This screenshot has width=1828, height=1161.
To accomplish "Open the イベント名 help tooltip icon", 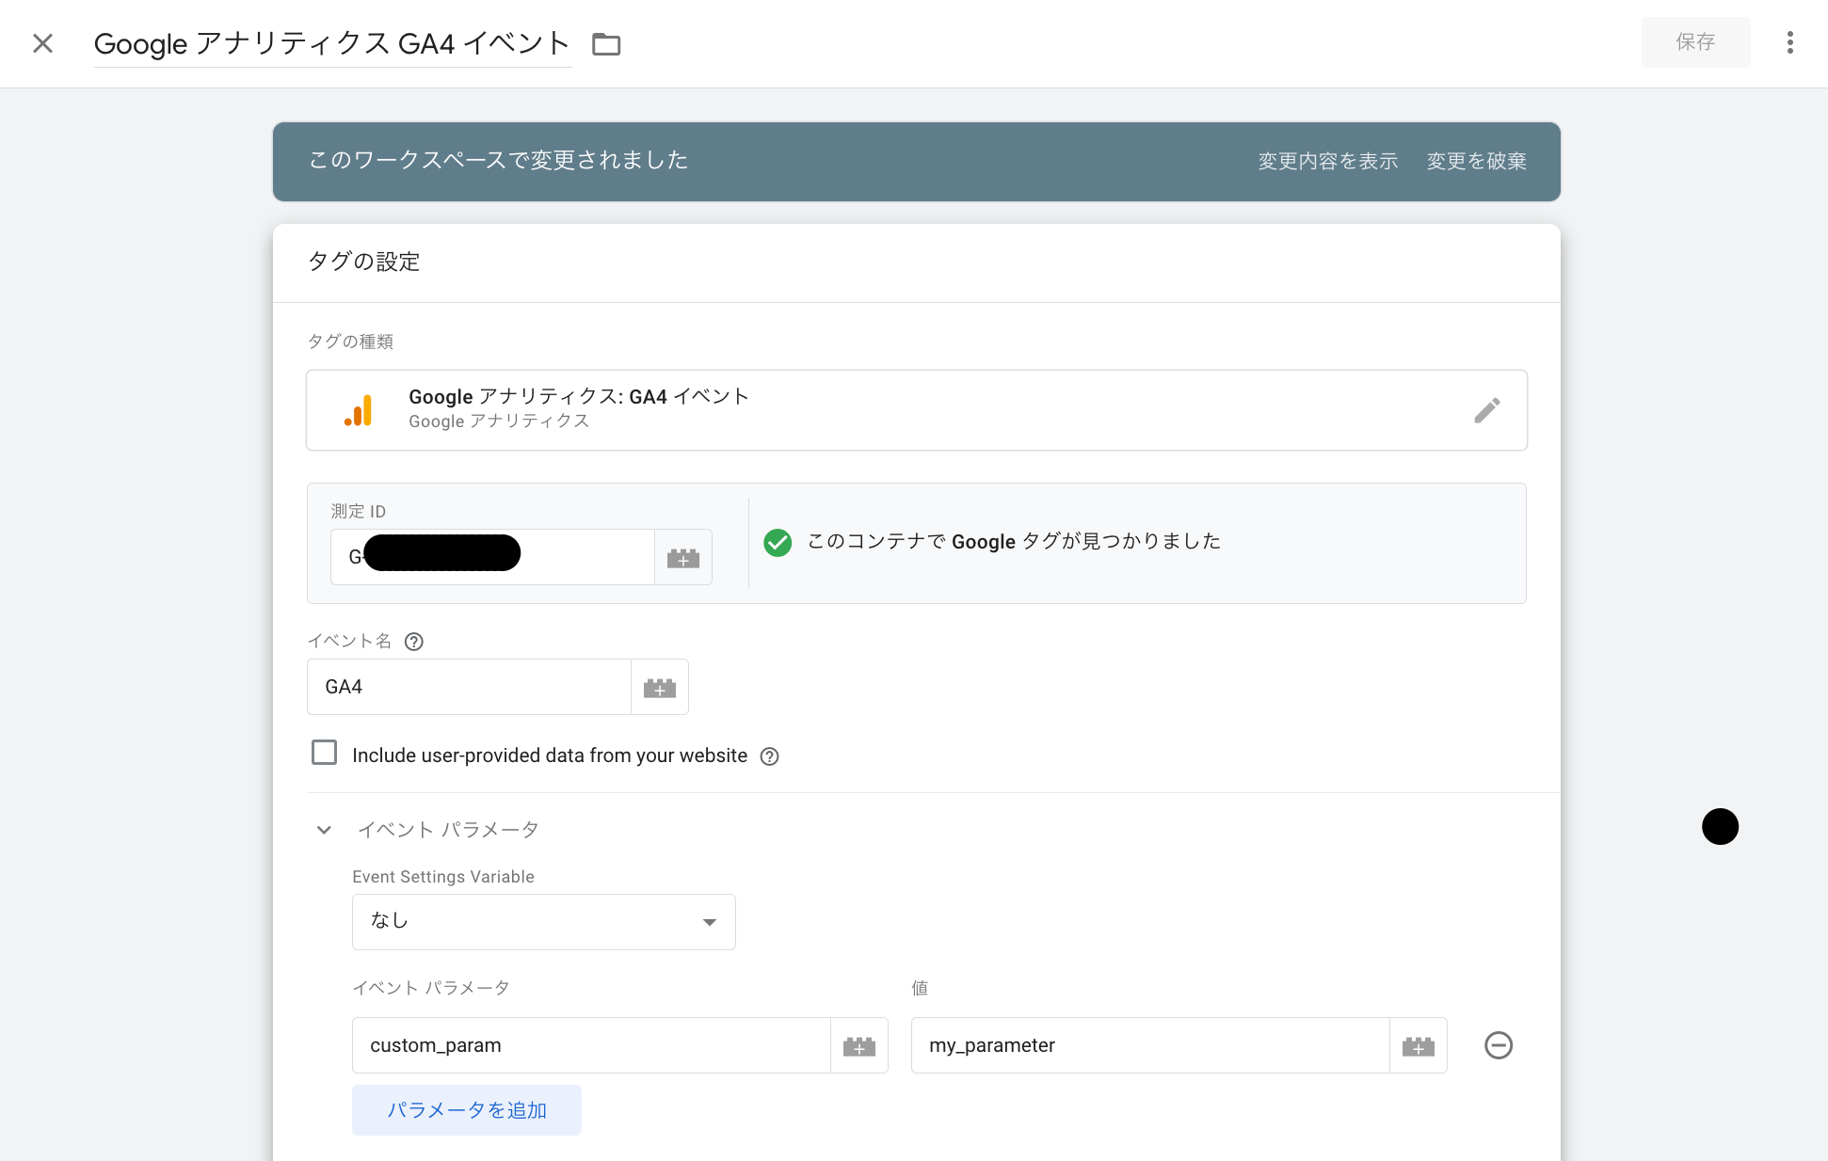I will pyautogui.click(x=413, y=642).
